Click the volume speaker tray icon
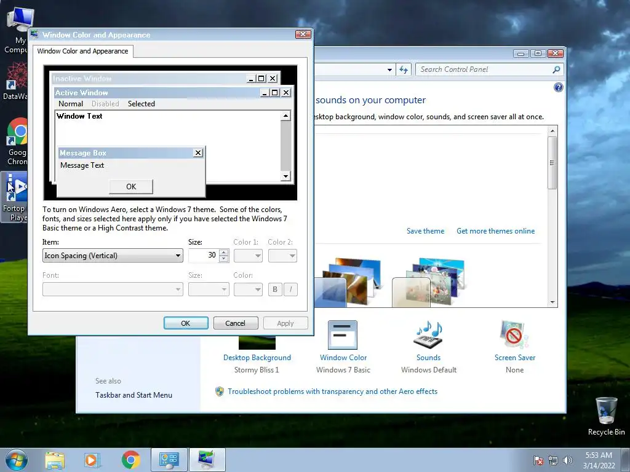630x472 pixels. point(567,460)
